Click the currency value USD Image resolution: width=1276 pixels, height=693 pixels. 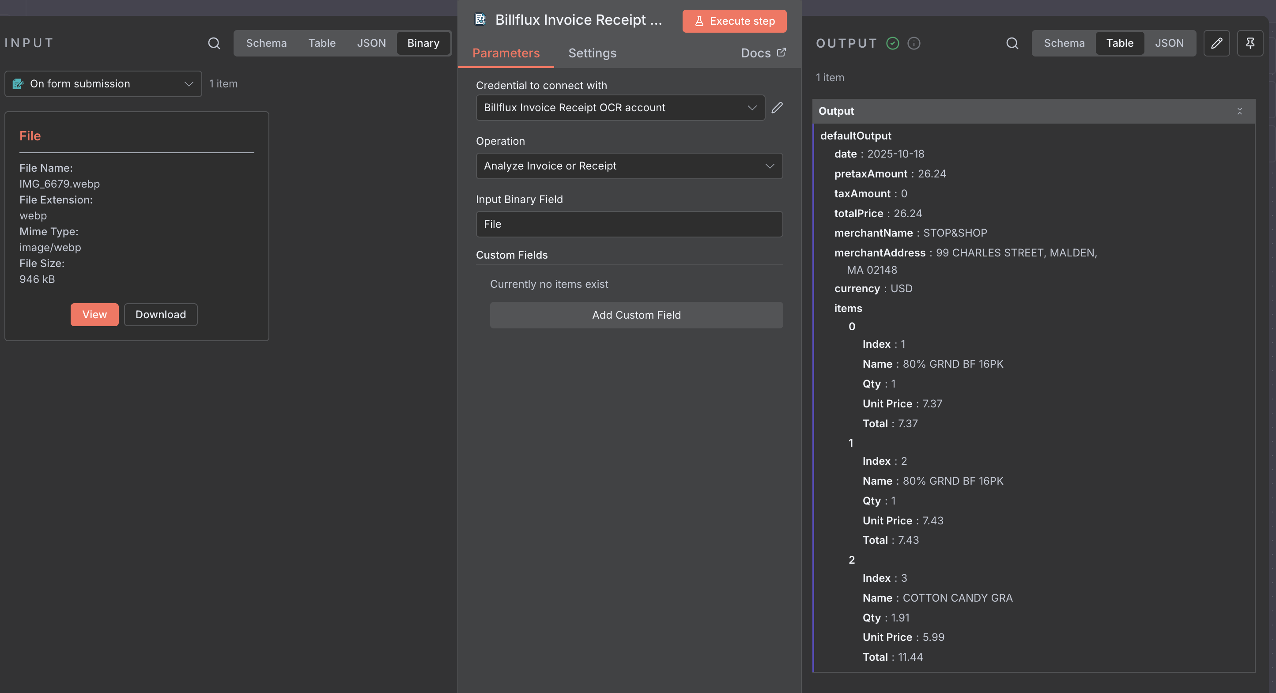click(901, 288)
